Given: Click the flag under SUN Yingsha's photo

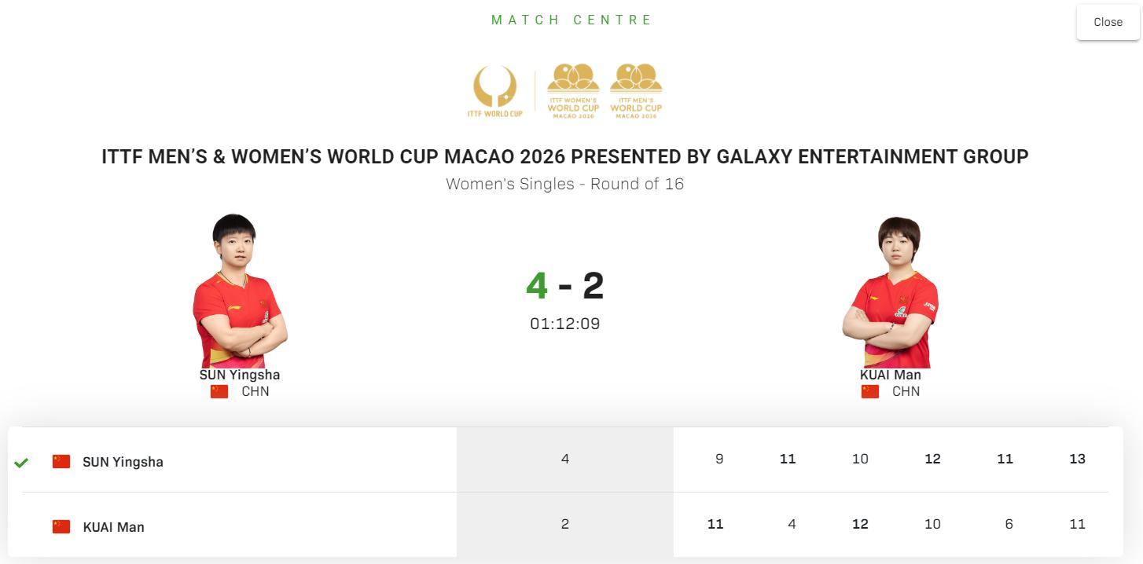Looking at the screenshot, I should [219, 391].
